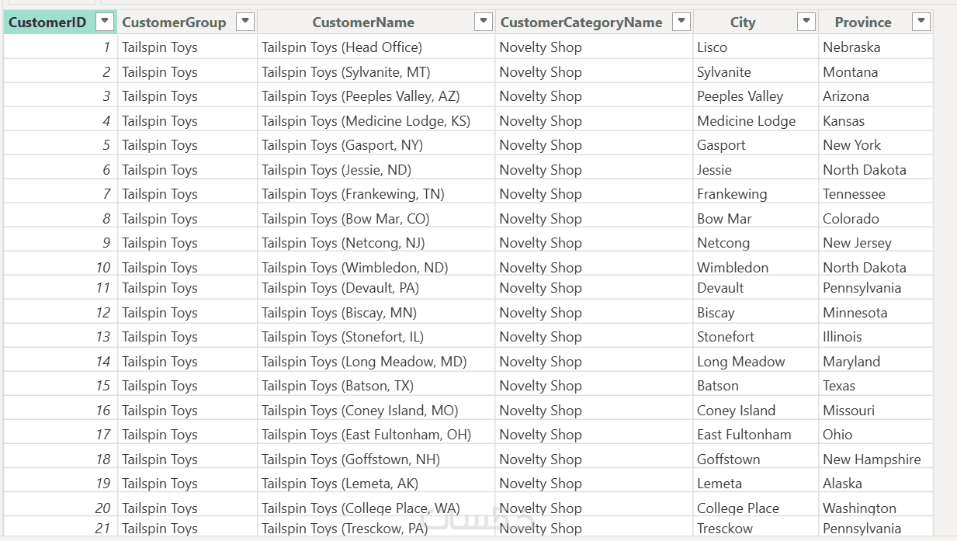Viewport: 957px width, 541px height.
Task: Select the Washington province cell
Action: coord(859,508)
